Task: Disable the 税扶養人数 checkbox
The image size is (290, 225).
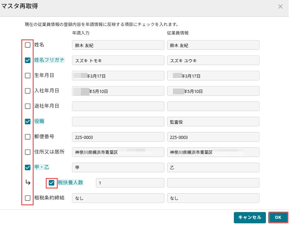Action: tap(51, 183)
